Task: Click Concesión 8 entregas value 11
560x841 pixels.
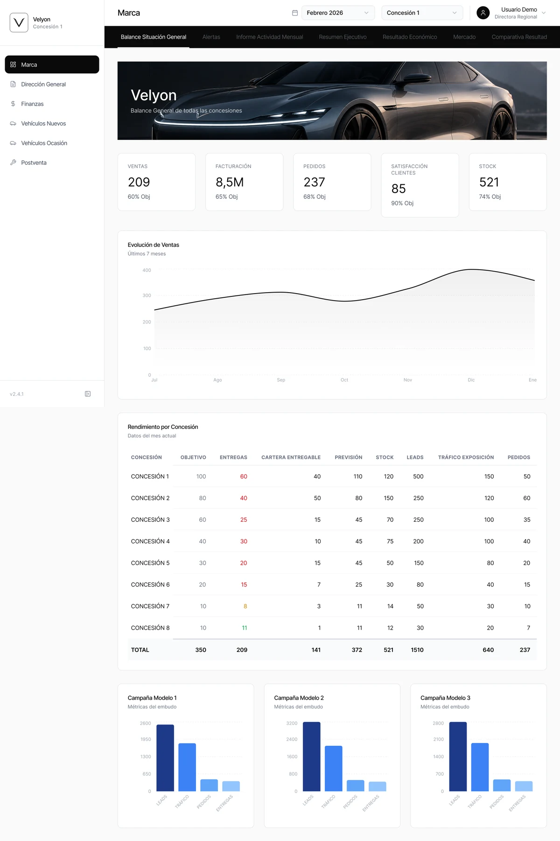Action: pos(245,628)
